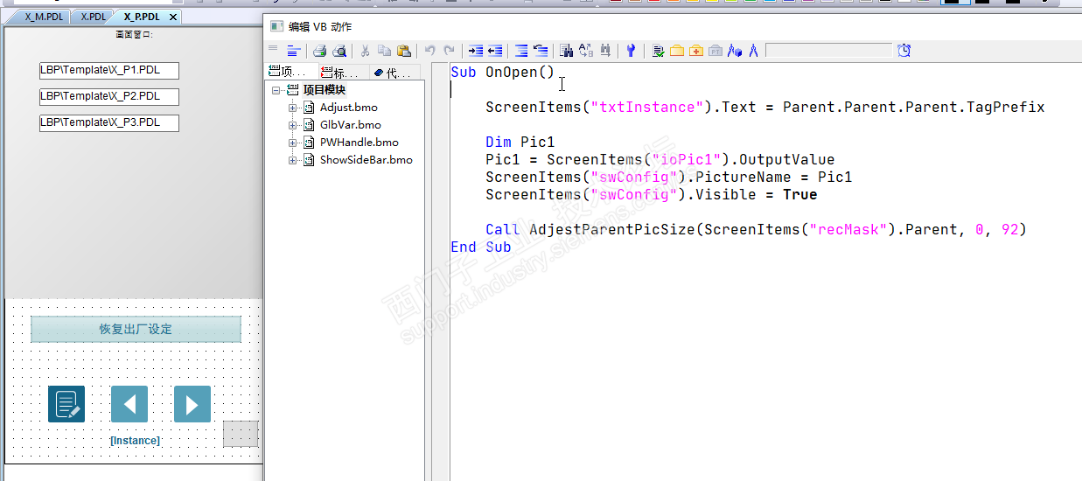
Task: Select the Adjust.bmo module
Action: [349, 108]
